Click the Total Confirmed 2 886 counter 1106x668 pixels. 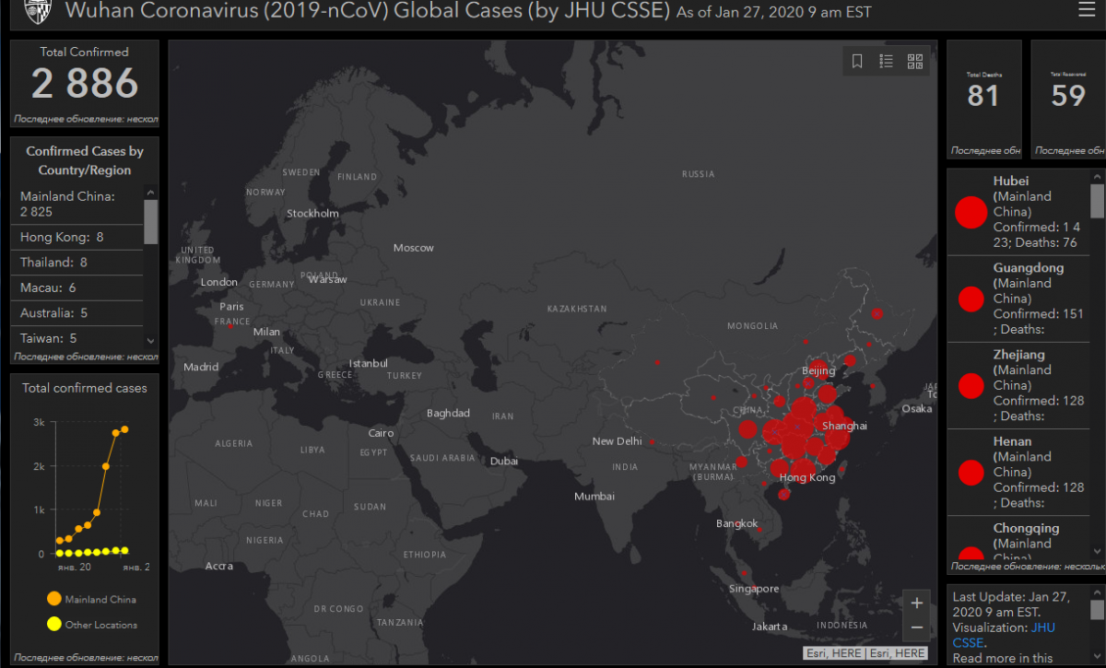coord(84,83)
